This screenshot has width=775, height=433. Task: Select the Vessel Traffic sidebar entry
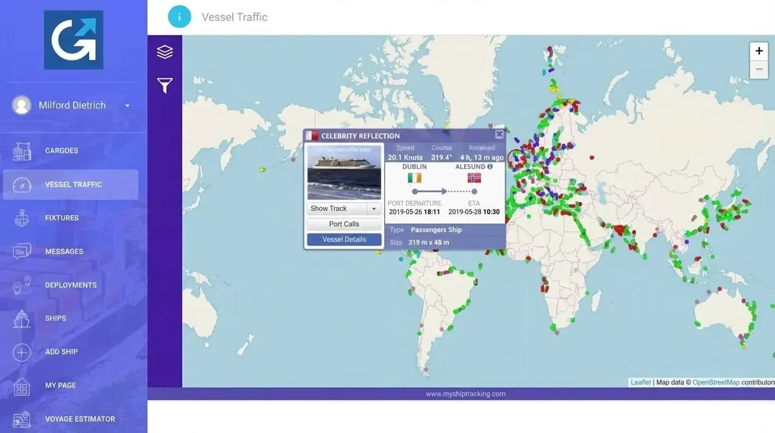click(73, 184)
